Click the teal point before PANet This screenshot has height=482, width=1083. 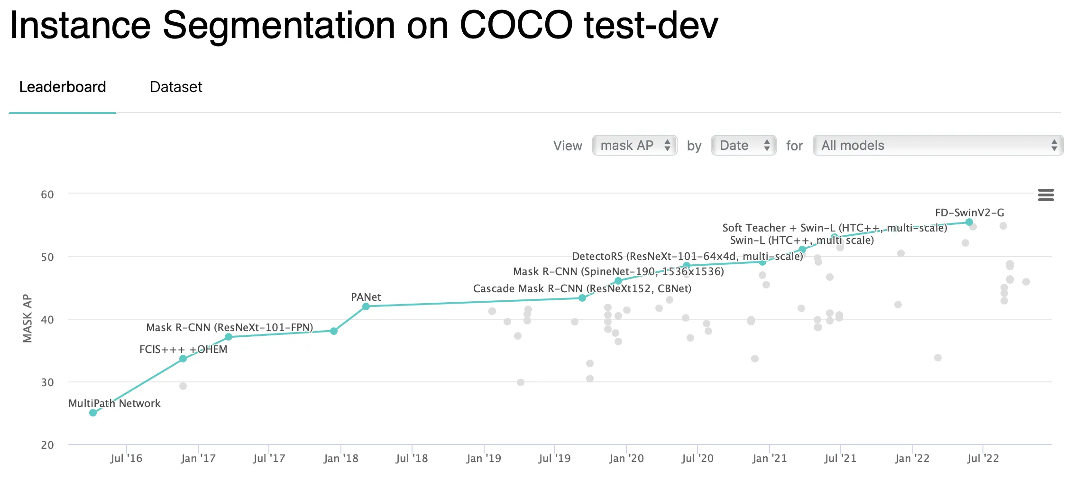(x=334, y=331)
